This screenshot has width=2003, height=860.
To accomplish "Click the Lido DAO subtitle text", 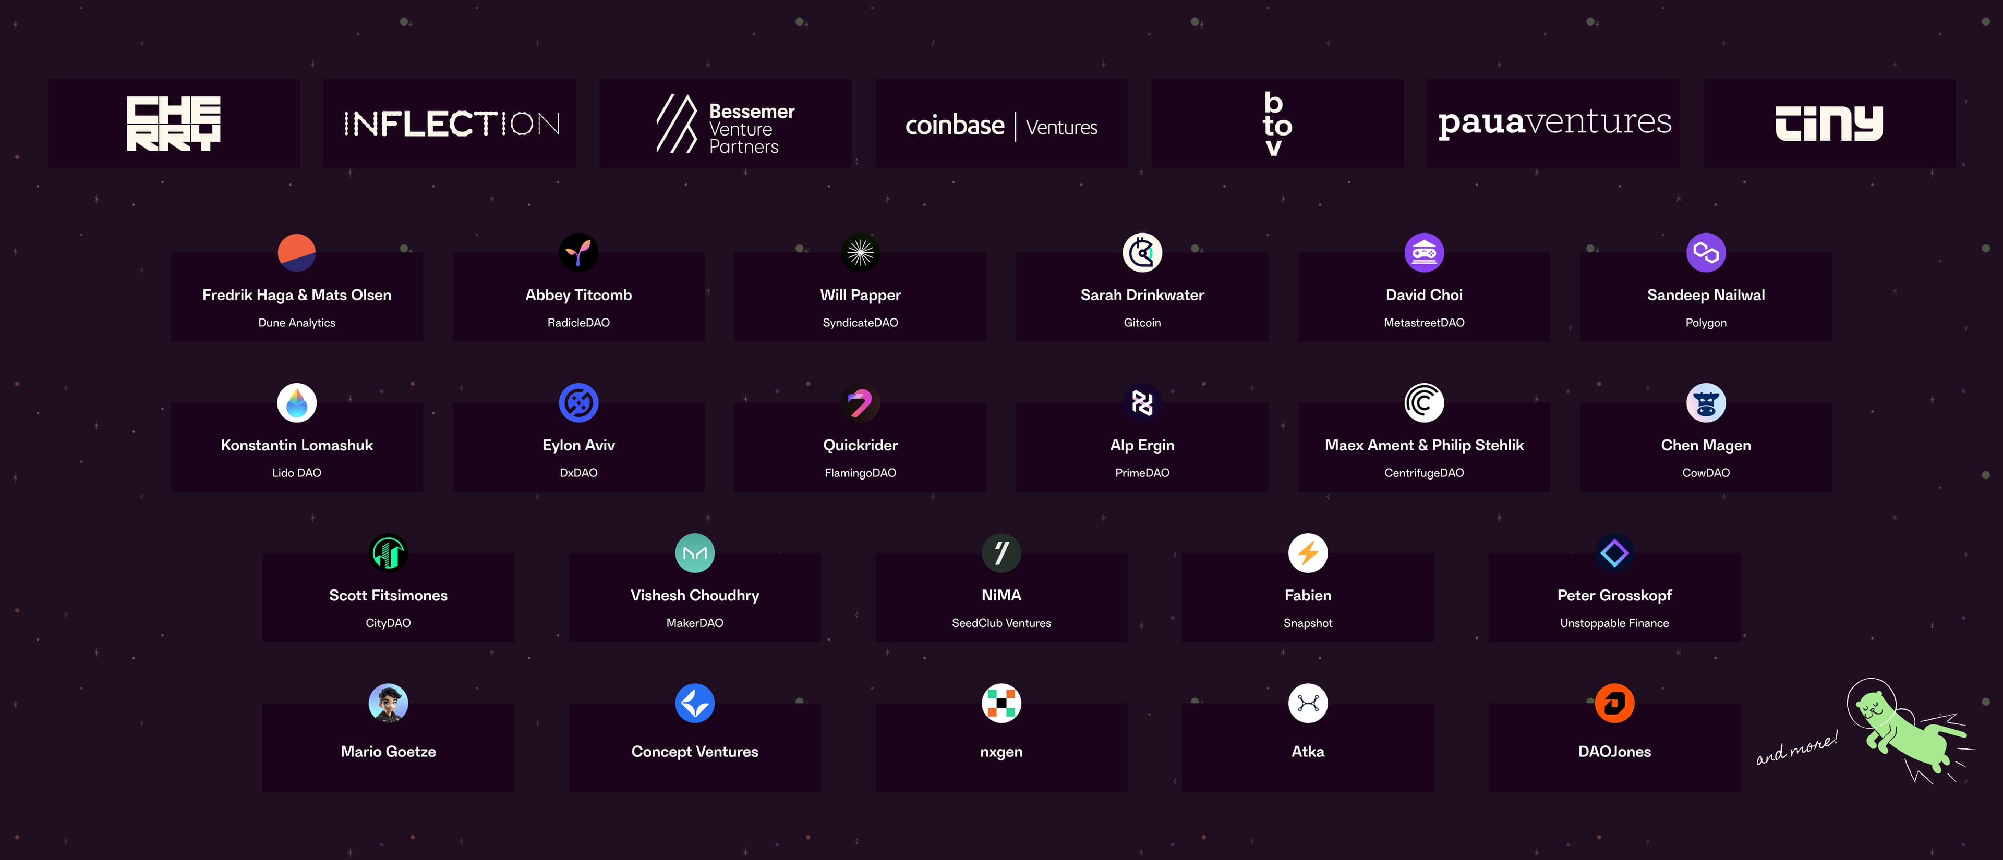I will pos(297,472).
